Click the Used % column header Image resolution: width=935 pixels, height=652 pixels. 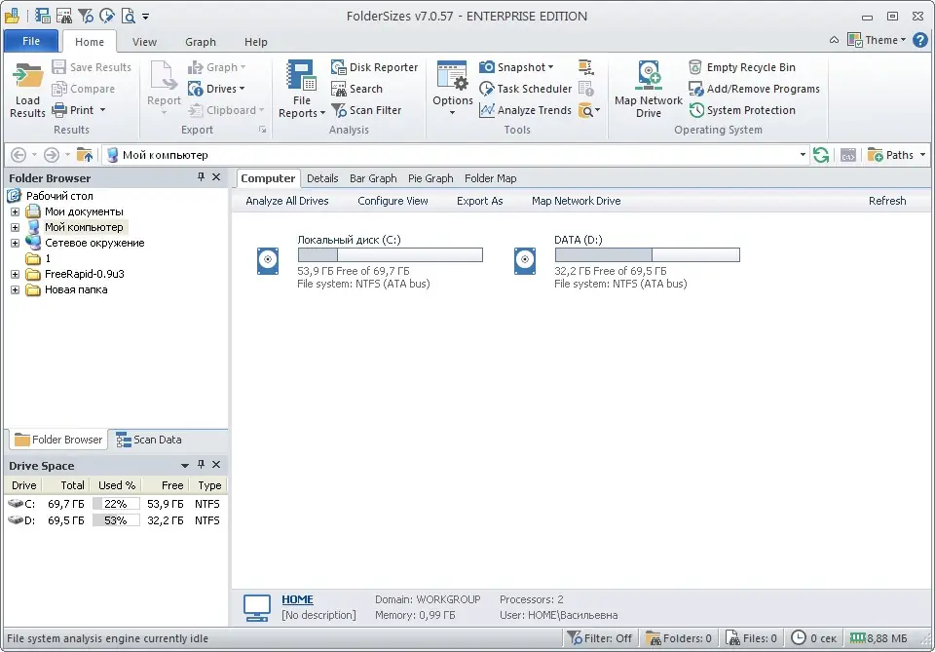pos(117,485)
